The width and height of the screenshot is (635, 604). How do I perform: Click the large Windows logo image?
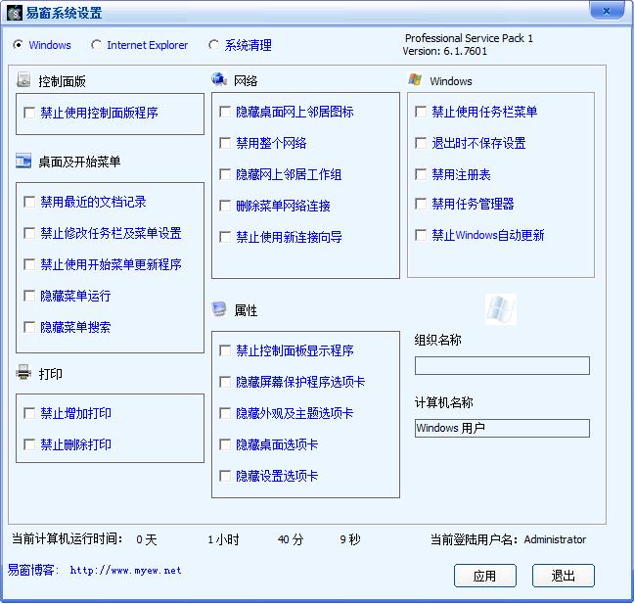(501, 309)
